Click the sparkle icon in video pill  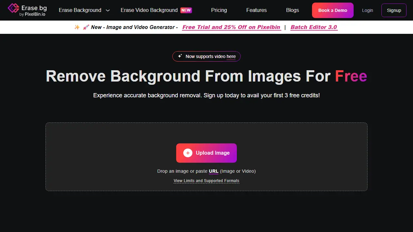[180, 56]
